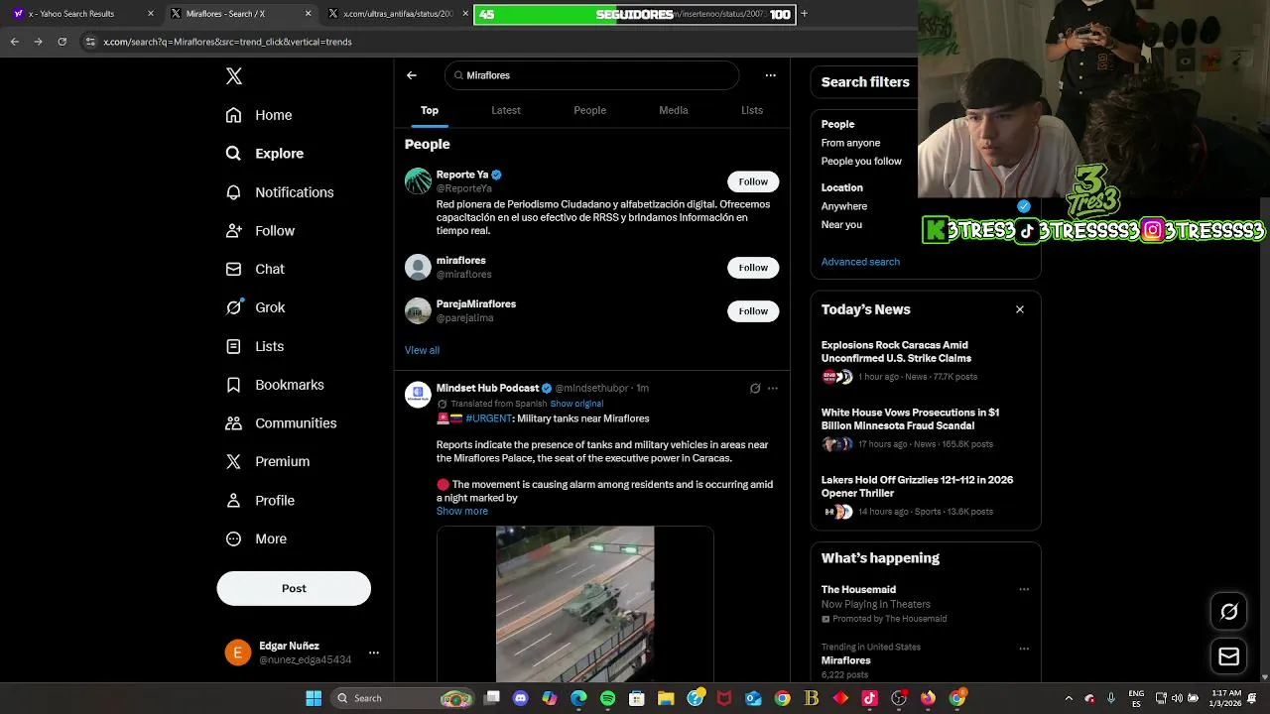Image resolution: width=1270 pixels, height=714 pixels.
Task: Follow the @miraflores account
Action: tap(753, 268)
